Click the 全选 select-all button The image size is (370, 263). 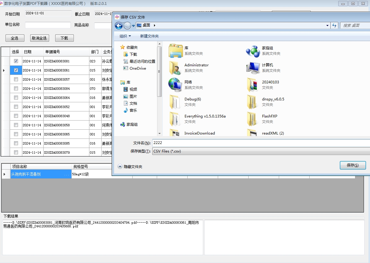tap(15, 38)
